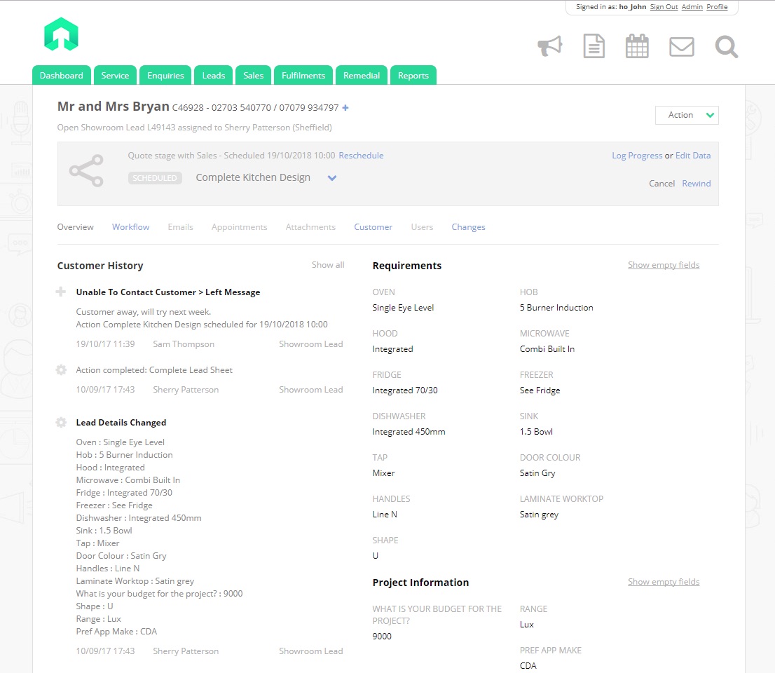Click the Log Progress link
The height and width of the screenshot is (673, 775).
point(636,156)
